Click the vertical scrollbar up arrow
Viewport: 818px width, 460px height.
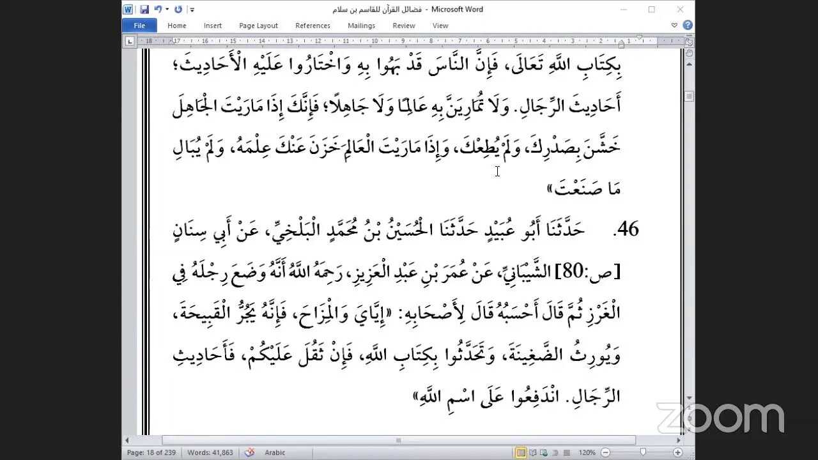tap(689, 65)
